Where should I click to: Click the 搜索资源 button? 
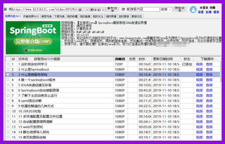coord(179,9)
